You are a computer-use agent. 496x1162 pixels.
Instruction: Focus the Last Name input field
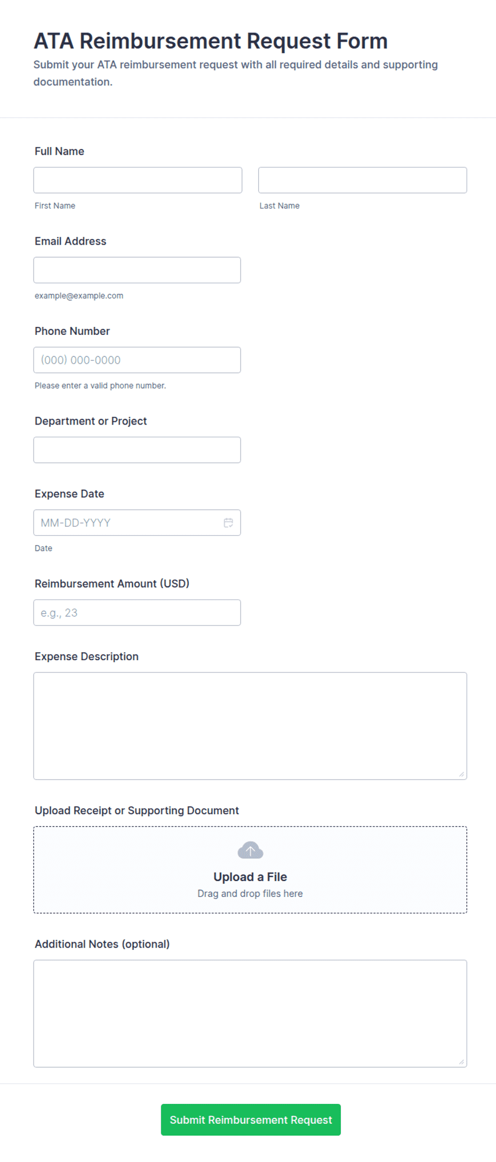(x=363, y=180)
